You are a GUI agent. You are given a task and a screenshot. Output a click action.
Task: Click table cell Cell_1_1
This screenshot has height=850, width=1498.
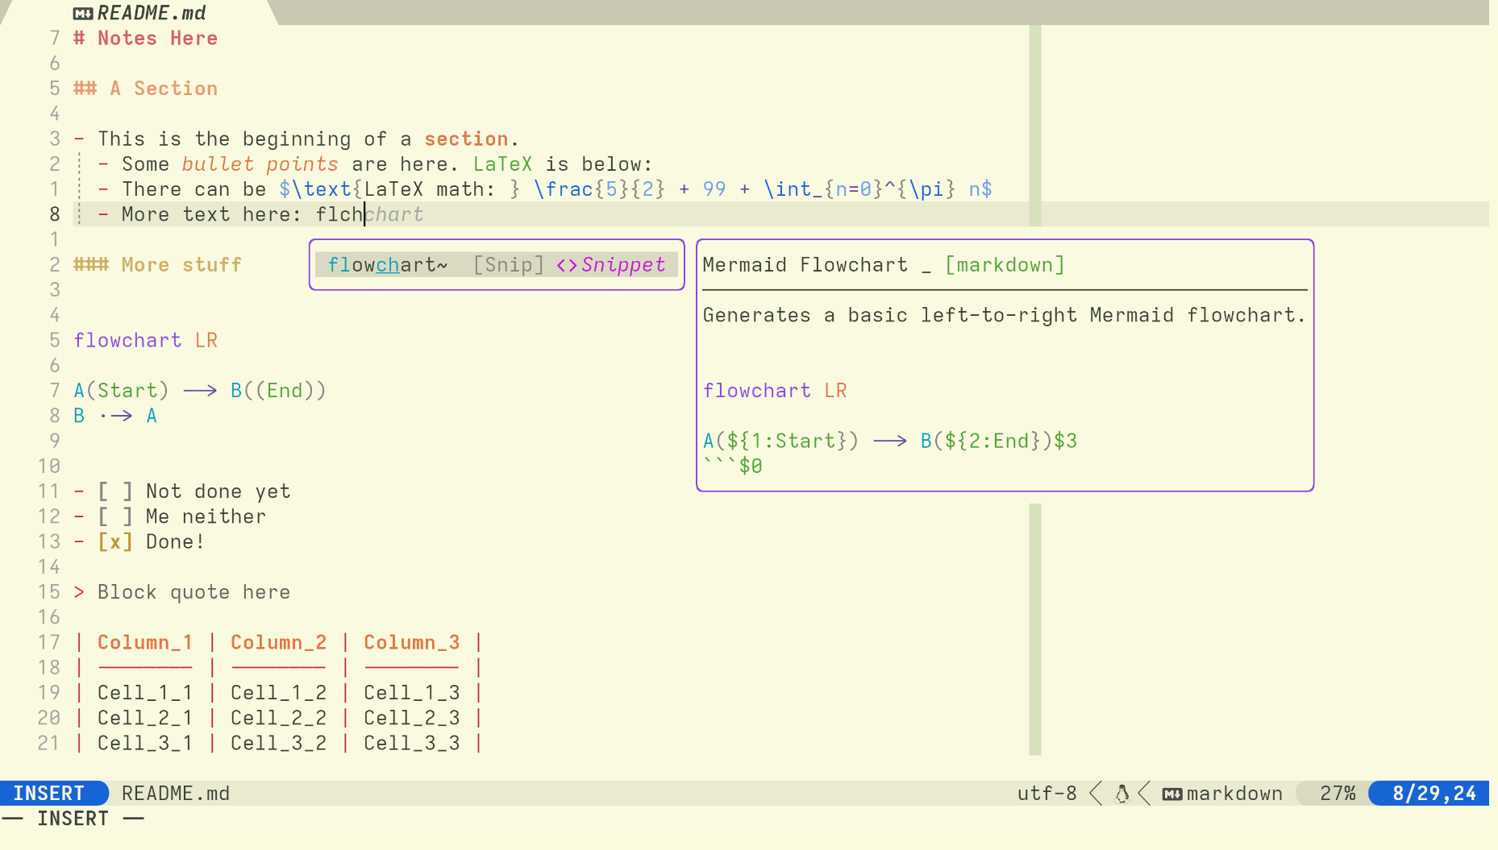(x=145, y=693)
